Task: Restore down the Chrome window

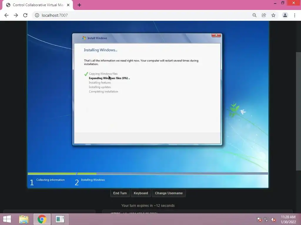Action: click(x=283, y=3)
